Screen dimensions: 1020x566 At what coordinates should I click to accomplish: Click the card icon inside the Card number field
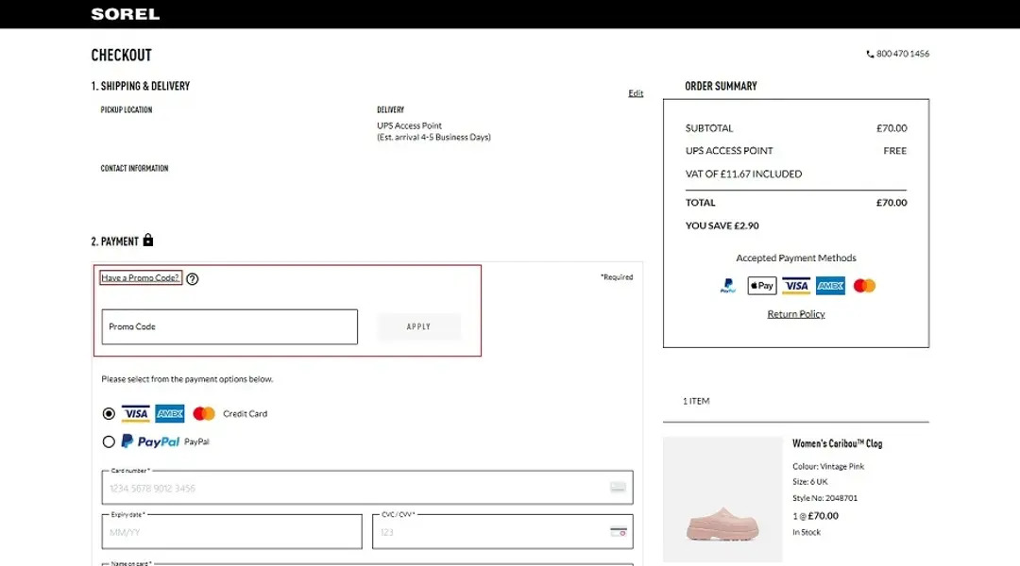[x=618, y=488]
